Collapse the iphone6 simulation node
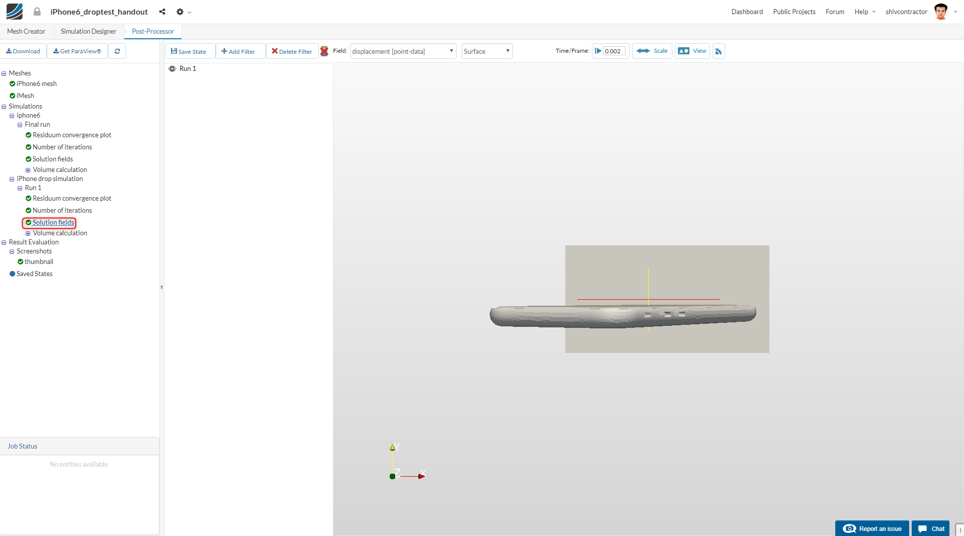The width and height of the screenshot is (964, 536). click(12, 116)
